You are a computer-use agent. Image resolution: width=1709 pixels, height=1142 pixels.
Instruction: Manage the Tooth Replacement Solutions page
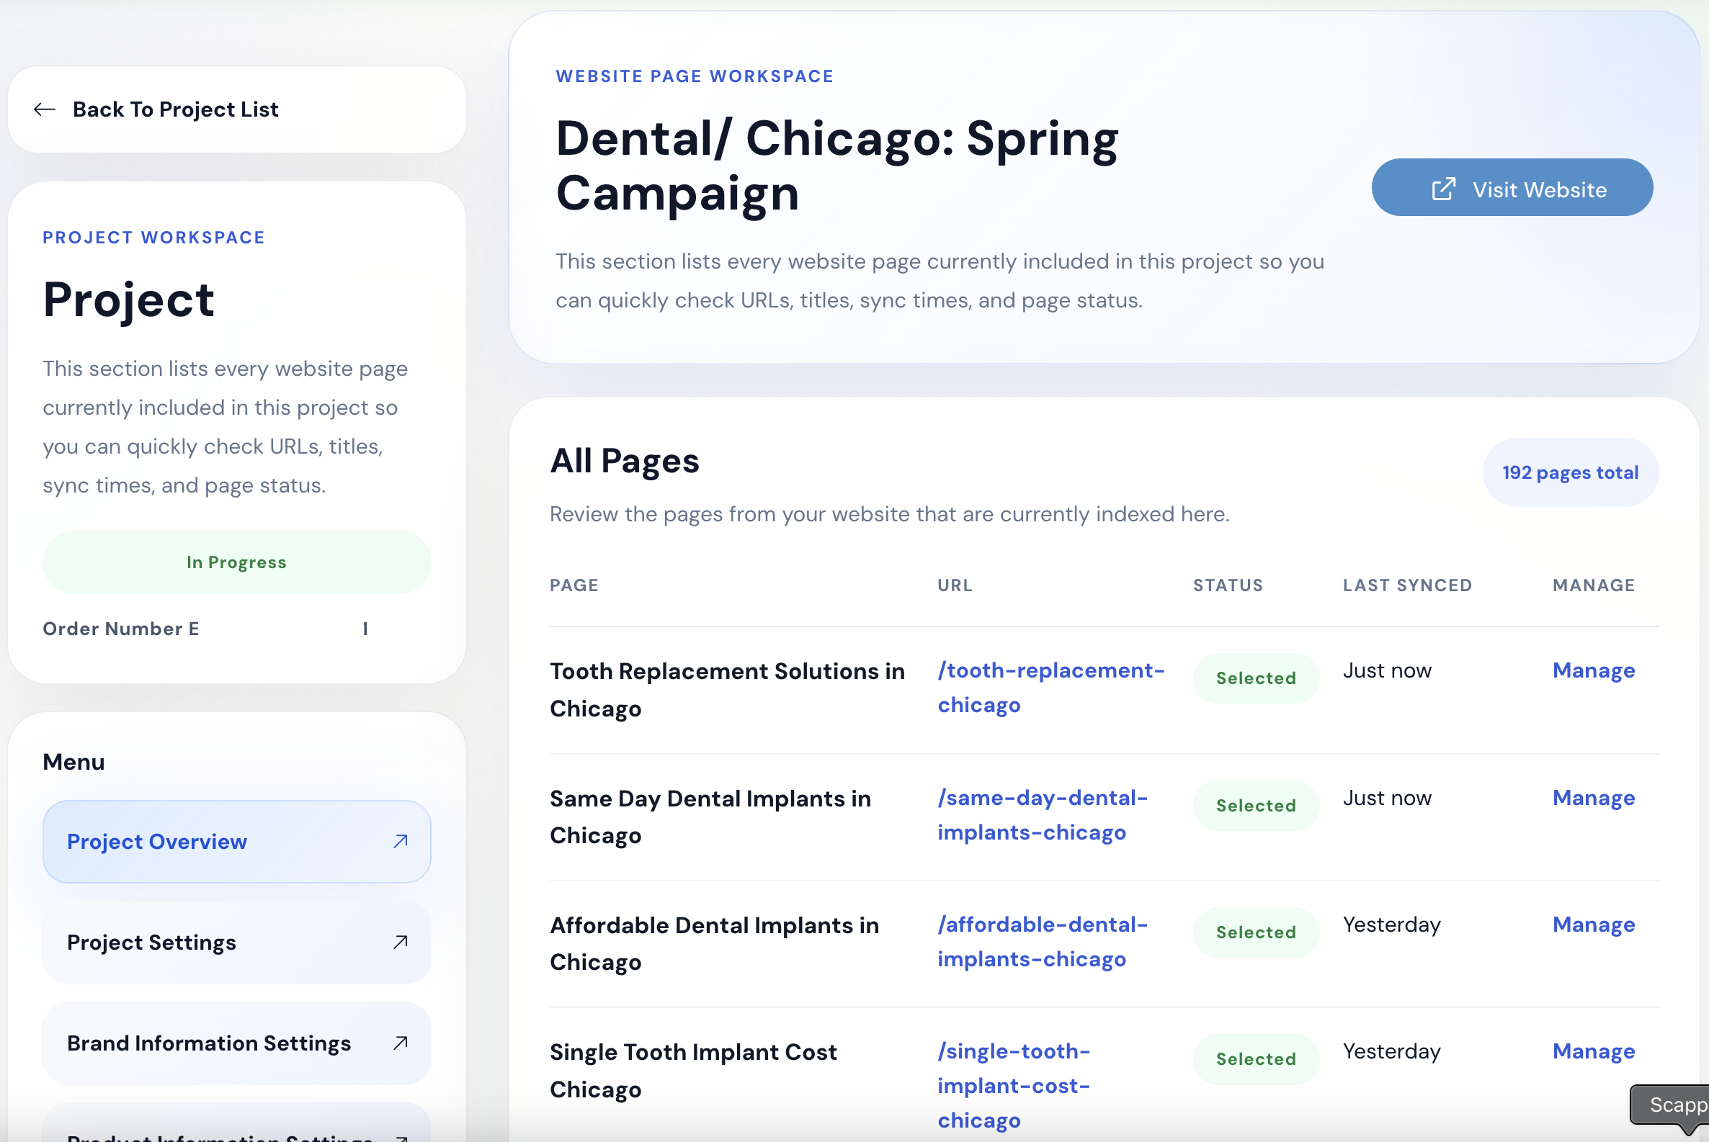(x=1593, y=670)
